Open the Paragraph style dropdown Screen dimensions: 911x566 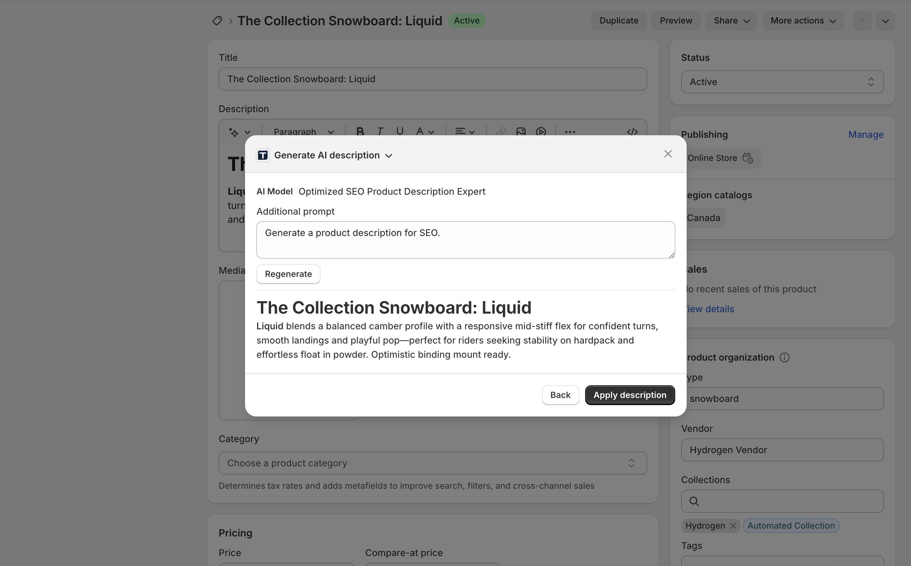pos(303,132)
